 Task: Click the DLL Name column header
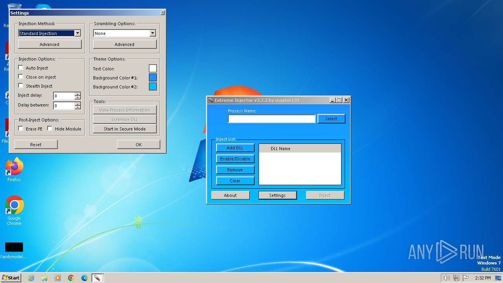tap(300, 149)
